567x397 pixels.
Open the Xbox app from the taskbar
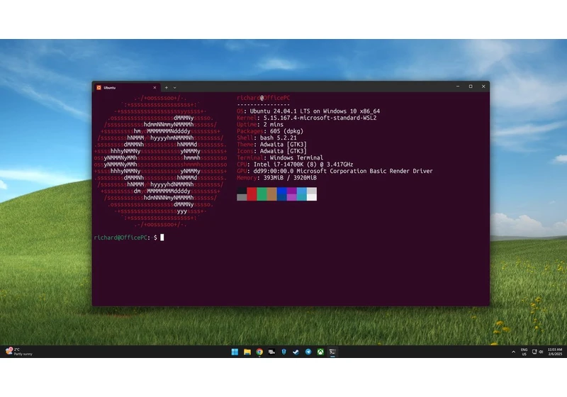pos(320,352)
